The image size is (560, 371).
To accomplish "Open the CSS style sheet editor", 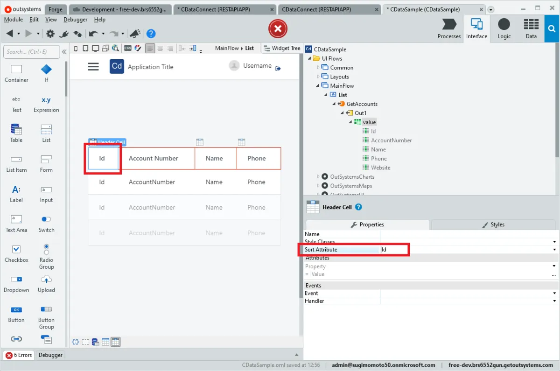I will (x=127, y=48).
